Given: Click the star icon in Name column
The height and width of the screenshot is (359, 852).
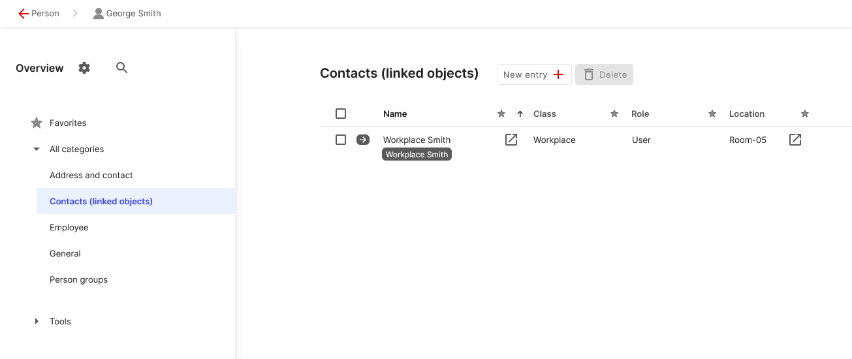Looking at the screenshot, I should click(501, 114).
